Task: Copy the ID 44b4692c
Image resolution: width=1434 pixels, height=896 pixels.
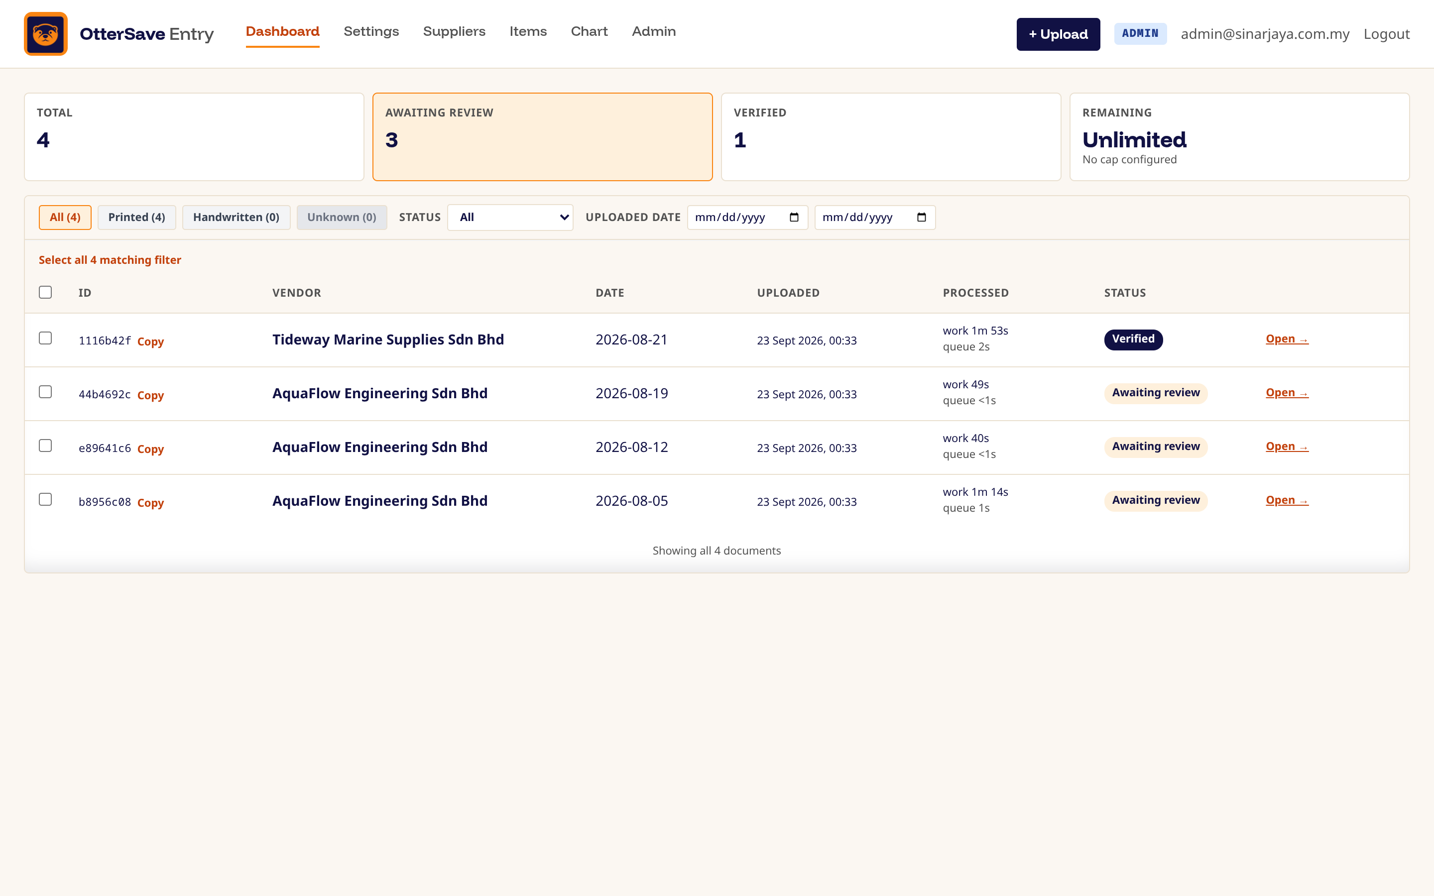Action: [x=150, y=395]
